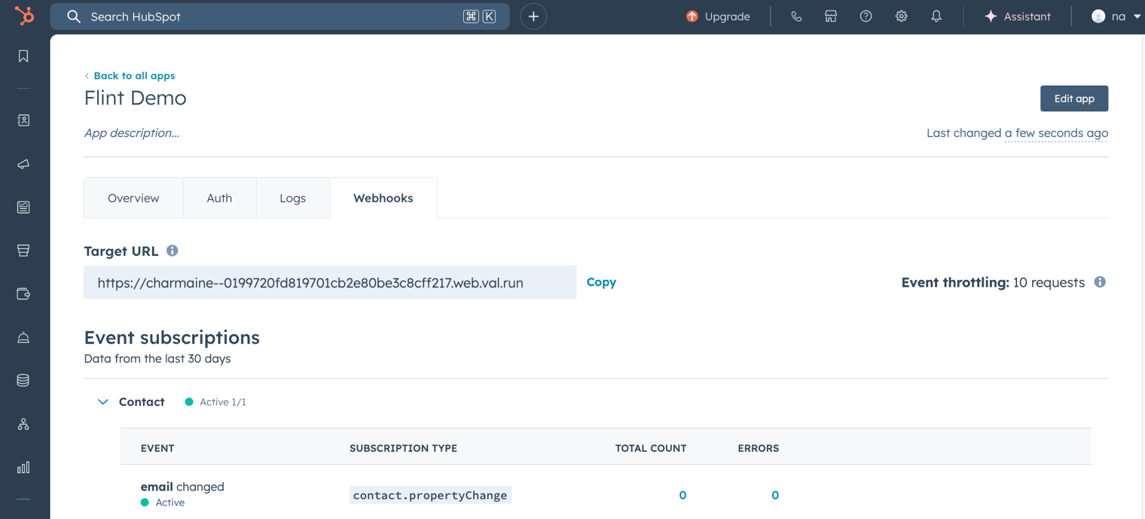Click the Upgrade button
Viewport: 1145px width, 519px height.
(718, 17)
